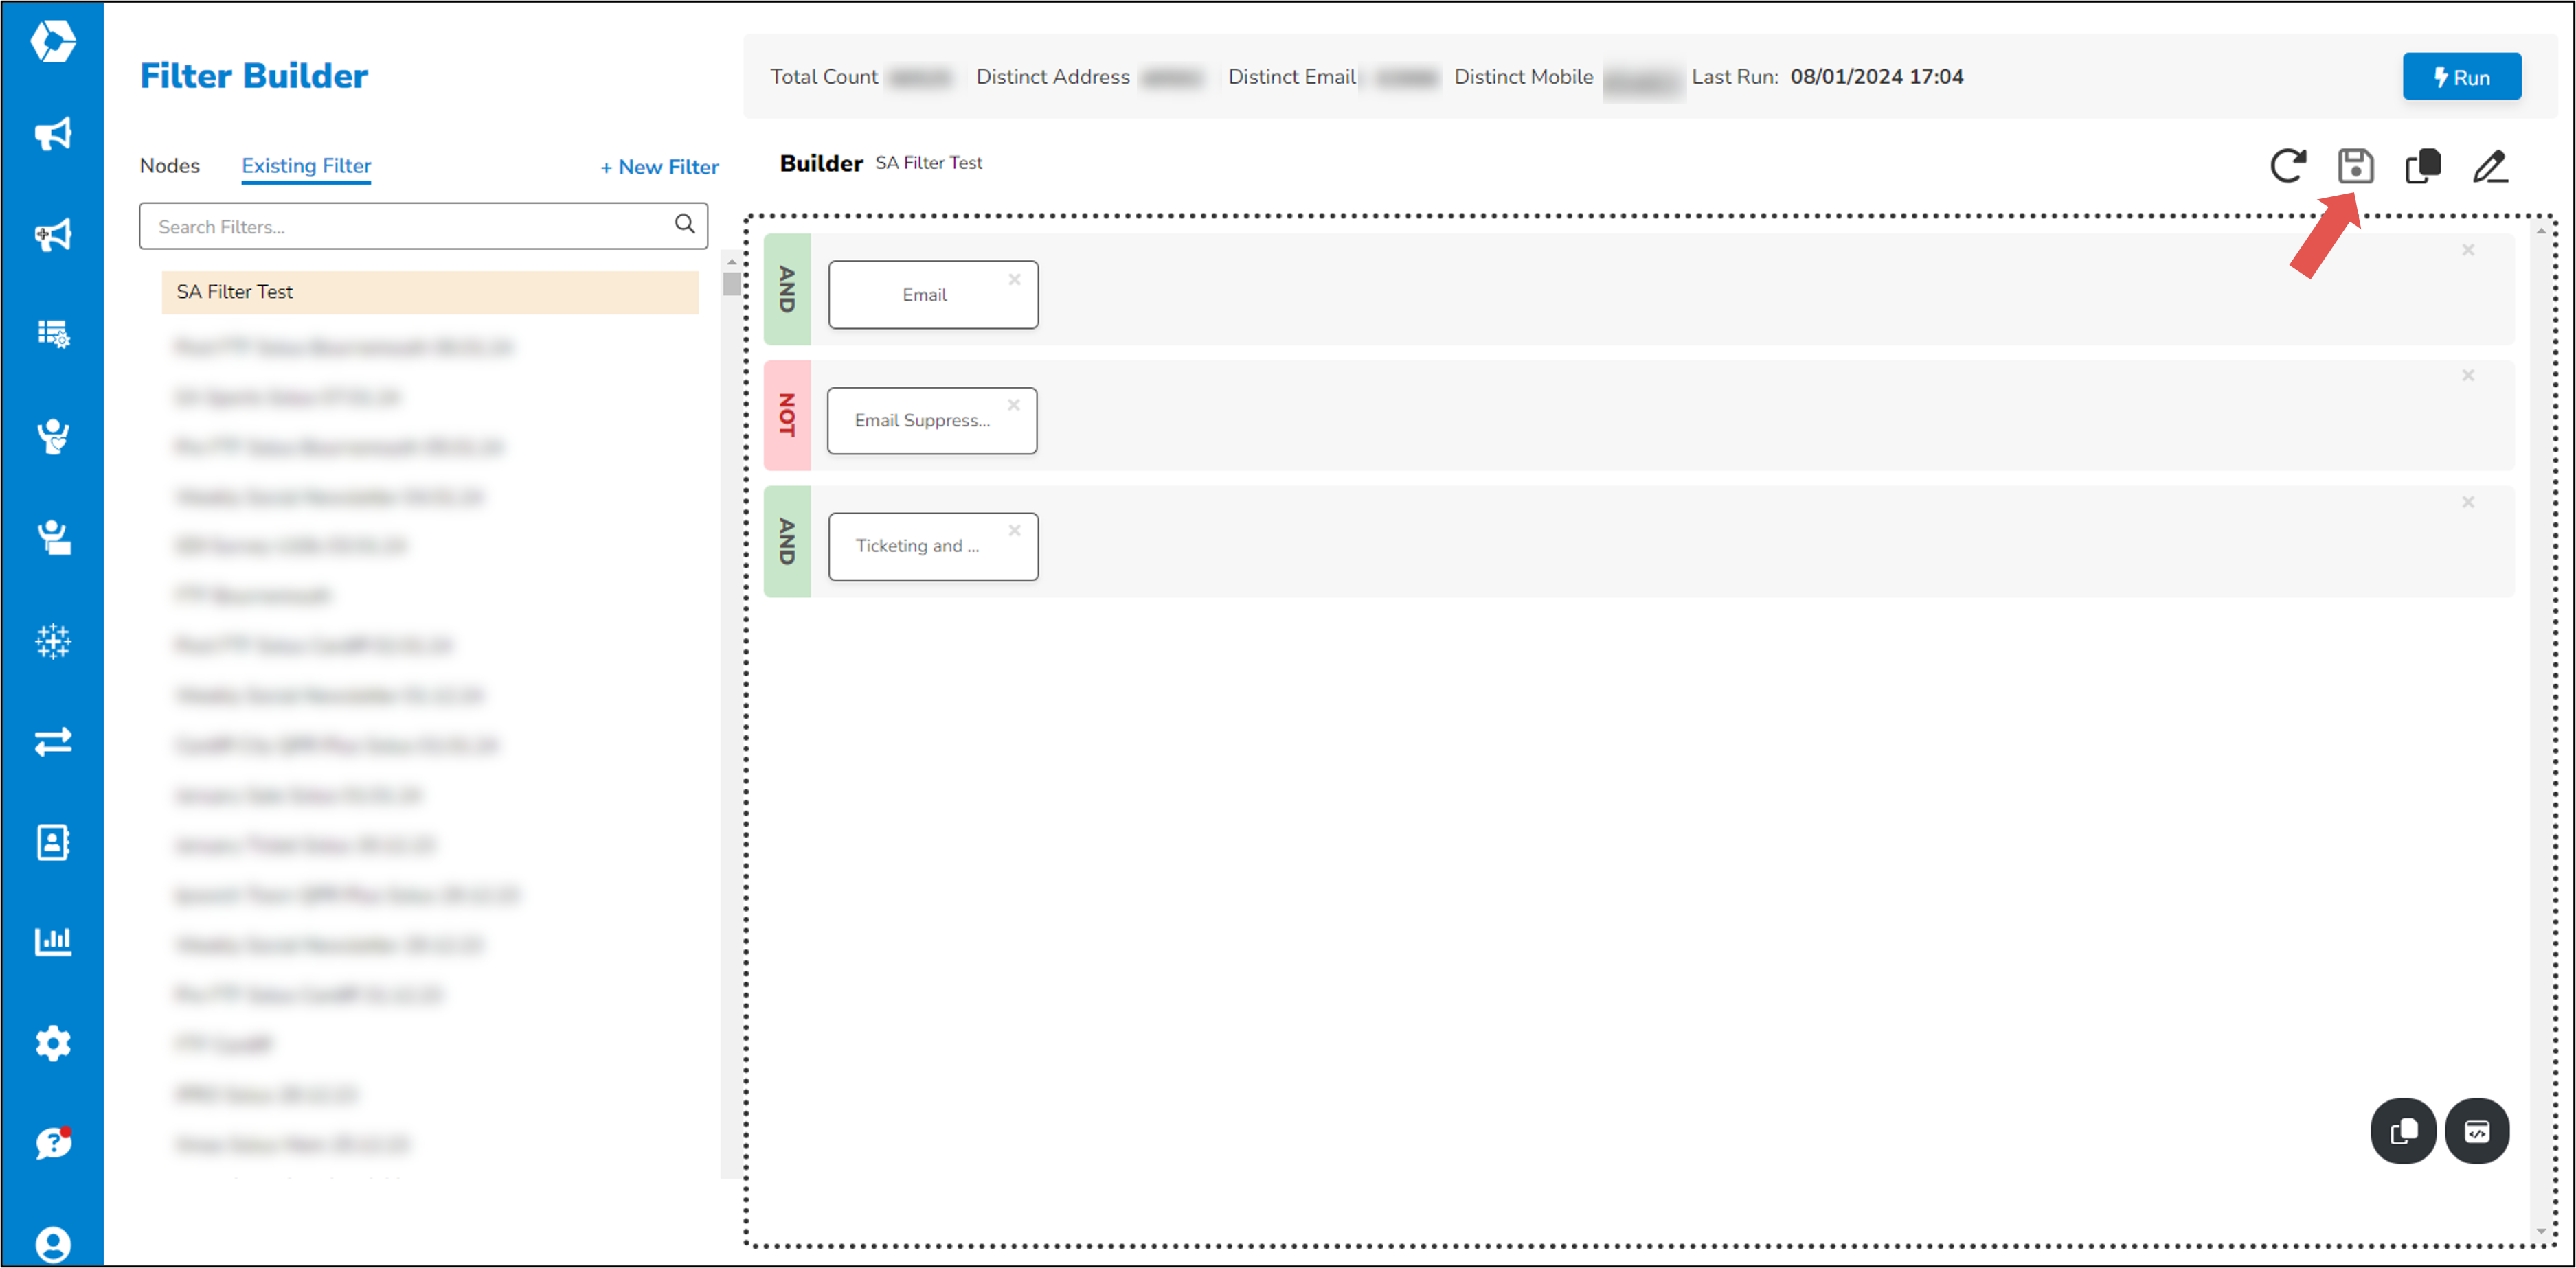Open Settings gear in the sidebar
Image resolution: width=2576 pixels, height=1268 pixels.
click(x=54, y=1042)
